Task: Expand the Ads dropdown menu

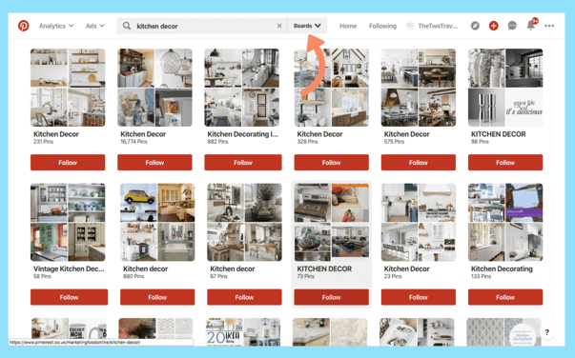Action: point(95,26)
